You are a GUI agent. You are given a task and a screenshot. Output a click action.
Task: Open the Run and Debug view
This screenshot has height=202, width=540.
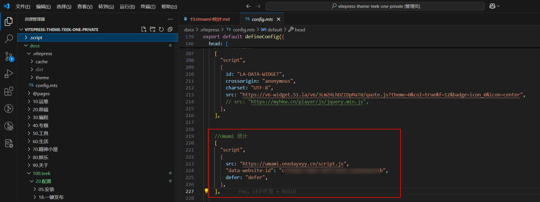pos(9,74)
